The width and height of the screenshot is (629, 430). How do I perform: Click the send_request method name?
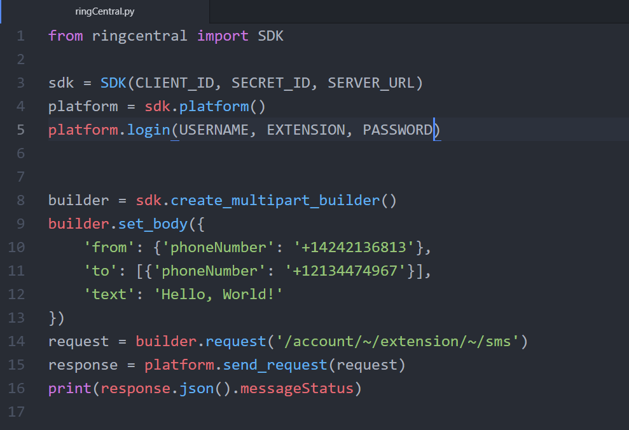coord(275,365)
